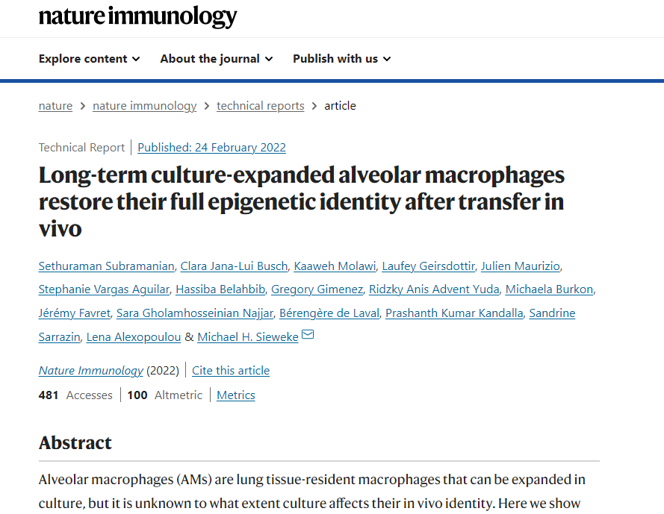664x514 pixels.
Task: Open Bérengère de Laval author link
Action: coord(329,313)
